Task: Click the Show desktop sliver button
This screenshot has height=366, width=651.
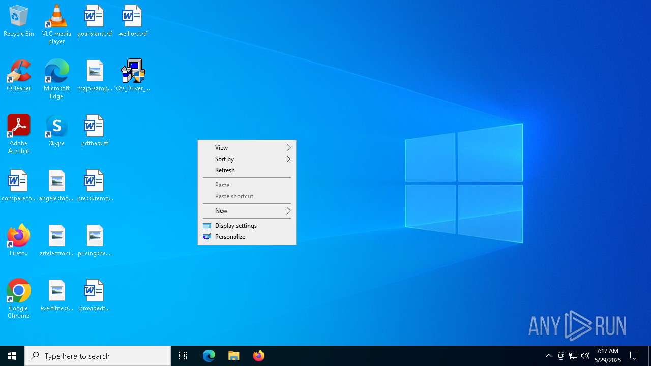Action: click(x=649, y=356)
